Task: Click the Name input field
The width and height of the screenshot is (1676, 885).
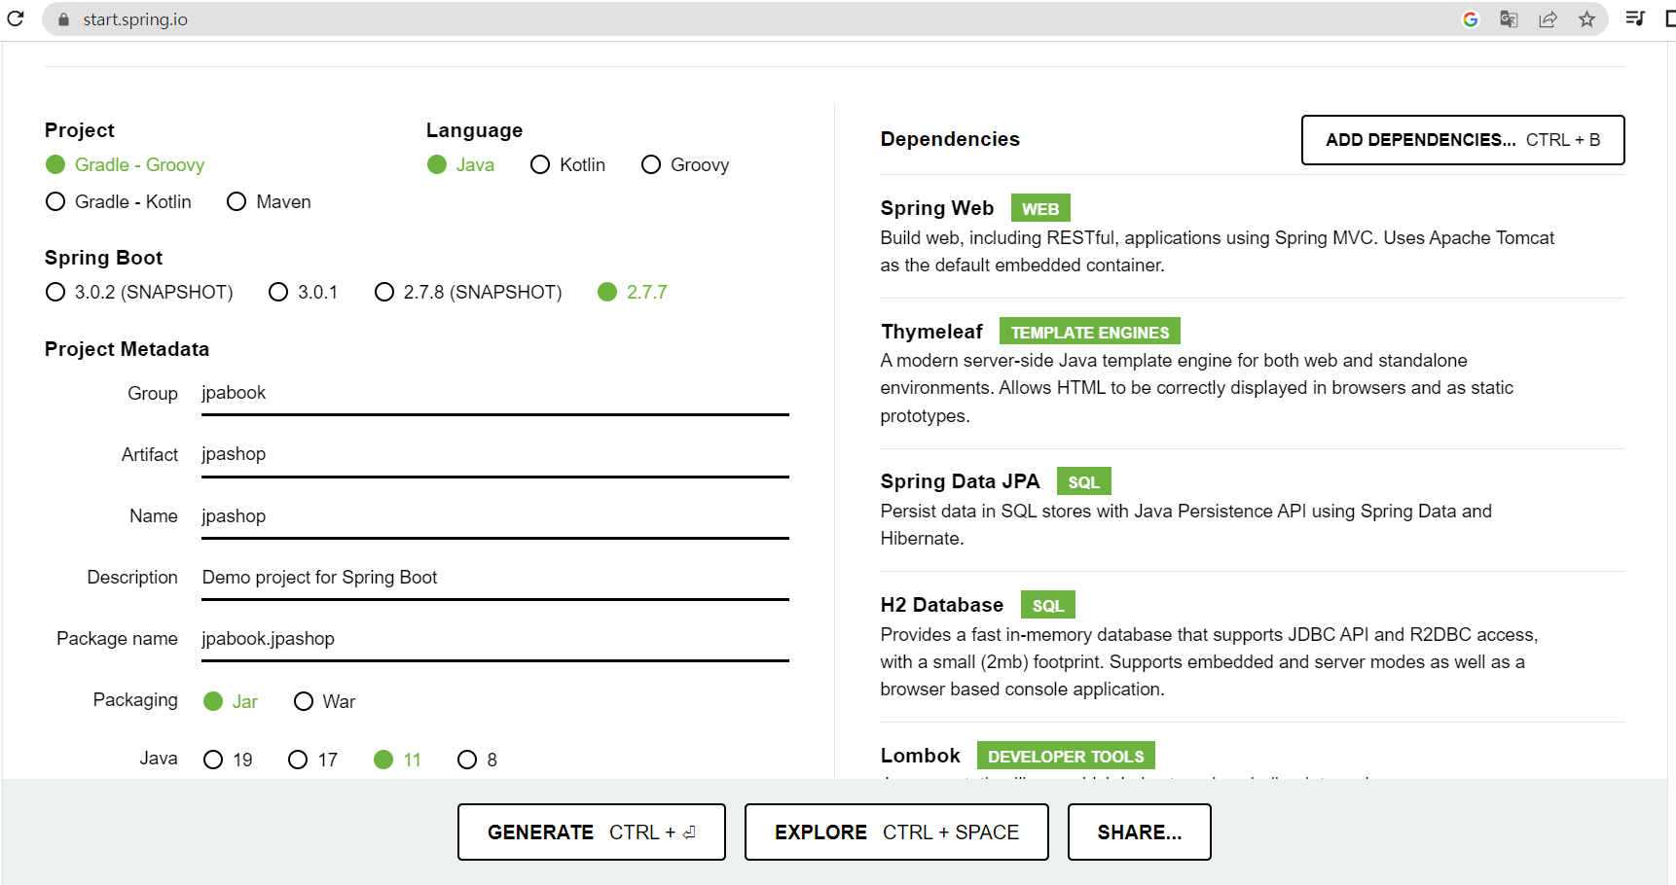Action: (495, 516)
